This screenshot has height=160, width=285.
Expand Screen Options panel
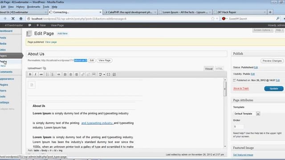(263, 30)
